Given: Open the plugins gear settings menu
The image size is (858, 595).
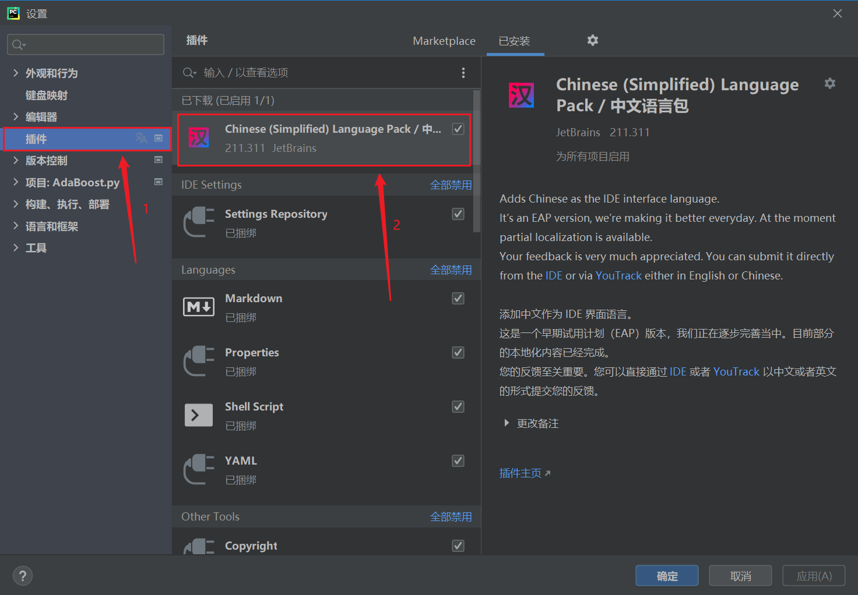Looking at the screenshot, I should pos(593,40).
